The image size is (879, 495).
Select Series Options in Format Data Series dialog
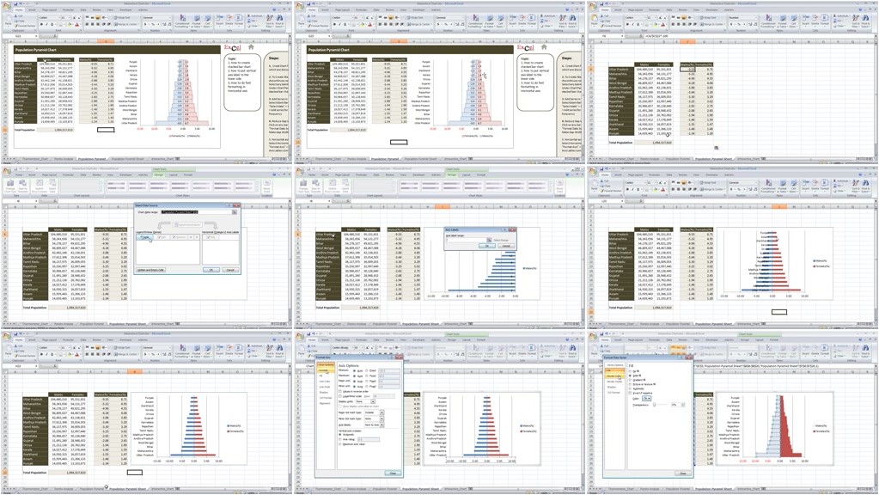tap(615, 365)
